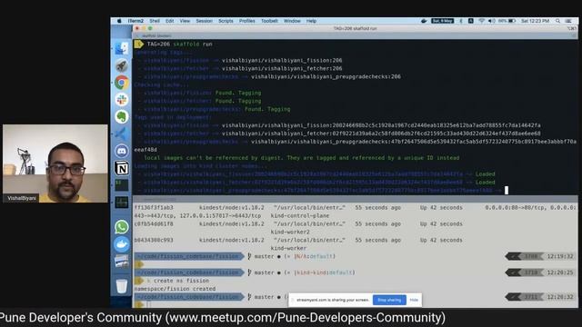
Task: Click container ID b8434308c993
Action: click(154, 240)
